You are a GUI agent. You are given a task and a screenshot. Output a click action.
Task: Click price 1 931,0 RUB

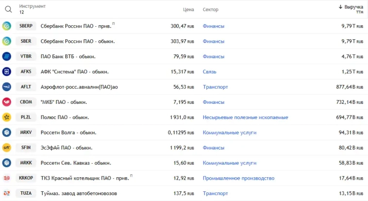pos(182,117)
